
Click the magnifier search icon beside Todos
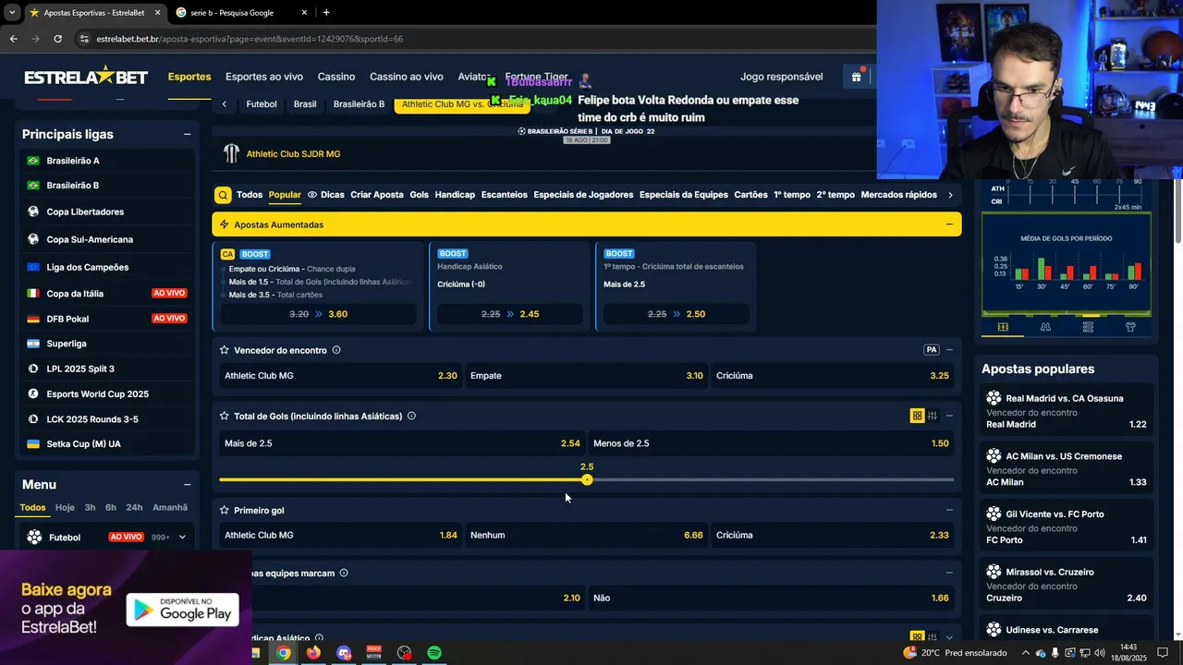pos(223,195)
